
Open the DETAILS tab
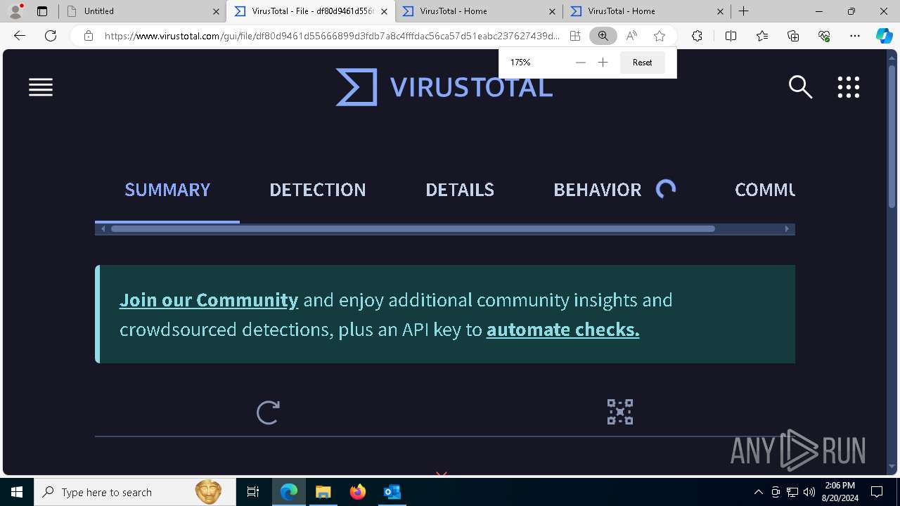tap(460, 189)
